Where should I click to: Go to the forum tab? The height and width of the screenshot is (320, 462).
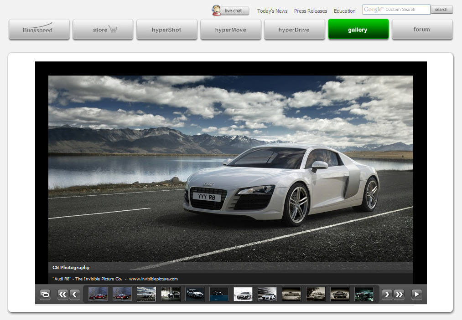tap(422, 30)
